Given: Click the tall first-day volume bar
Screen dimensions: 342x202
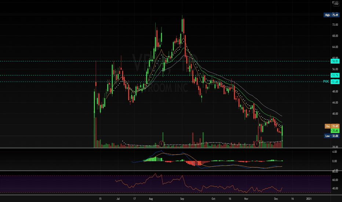Looking at the screenshot, I should 94,130.
